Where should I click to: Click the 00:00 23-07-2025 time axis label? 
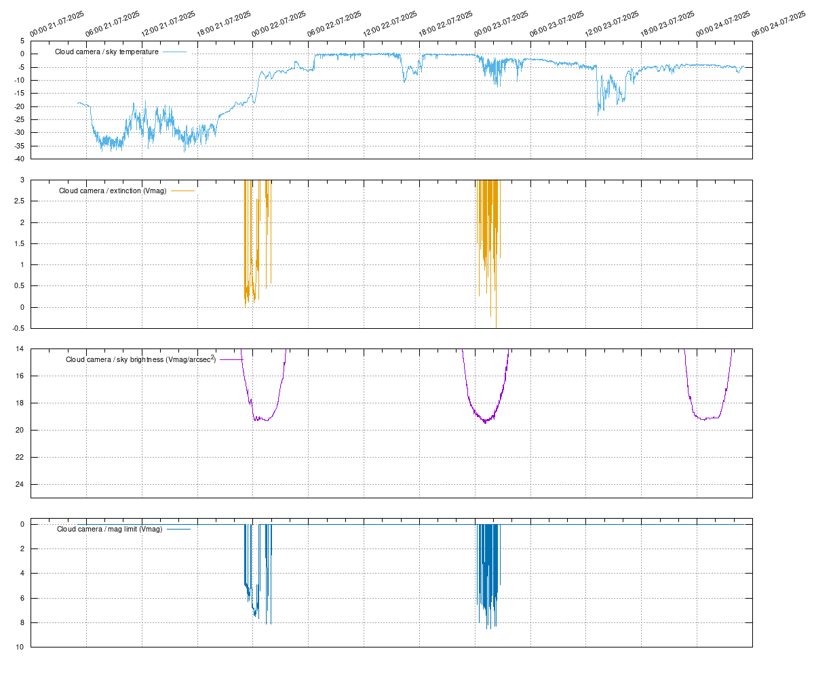501,24
